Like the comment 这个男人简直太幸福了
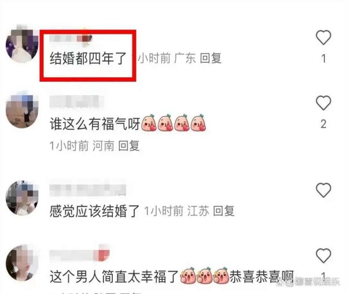This screenshot has height=294, width=347. (x=323, y=256)
